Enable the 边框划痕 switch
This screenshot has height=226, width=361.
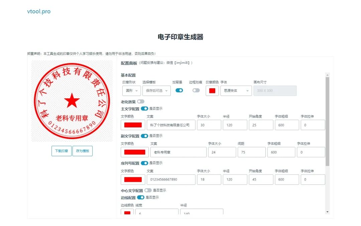pyautogui.click(x=196, y=90)
